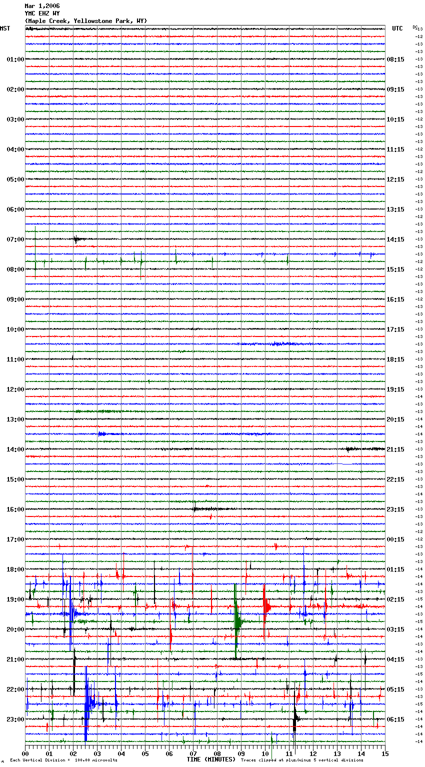Select the 05:00 MST time label
This screenshot has width=425, height=767.
pos(15,179)
